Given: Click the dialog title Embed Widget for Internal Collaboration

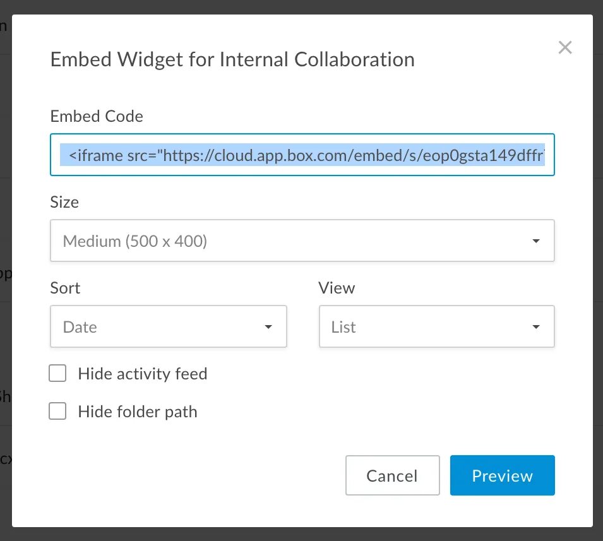Looking at the screenshot, I should [x=232, y=59].
